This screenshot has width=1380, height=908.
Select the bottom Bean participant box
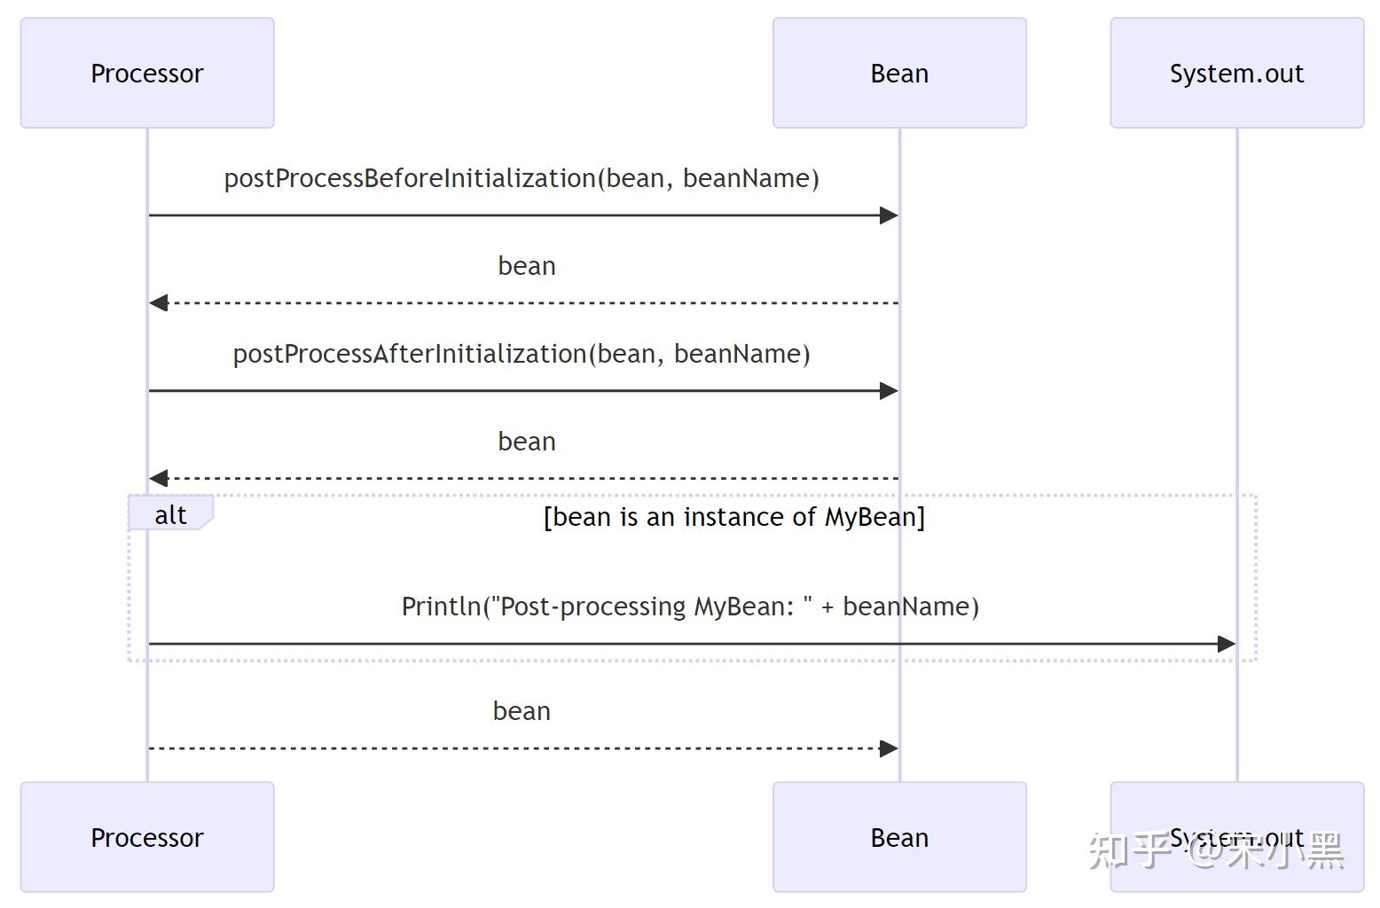click(899, 837)
